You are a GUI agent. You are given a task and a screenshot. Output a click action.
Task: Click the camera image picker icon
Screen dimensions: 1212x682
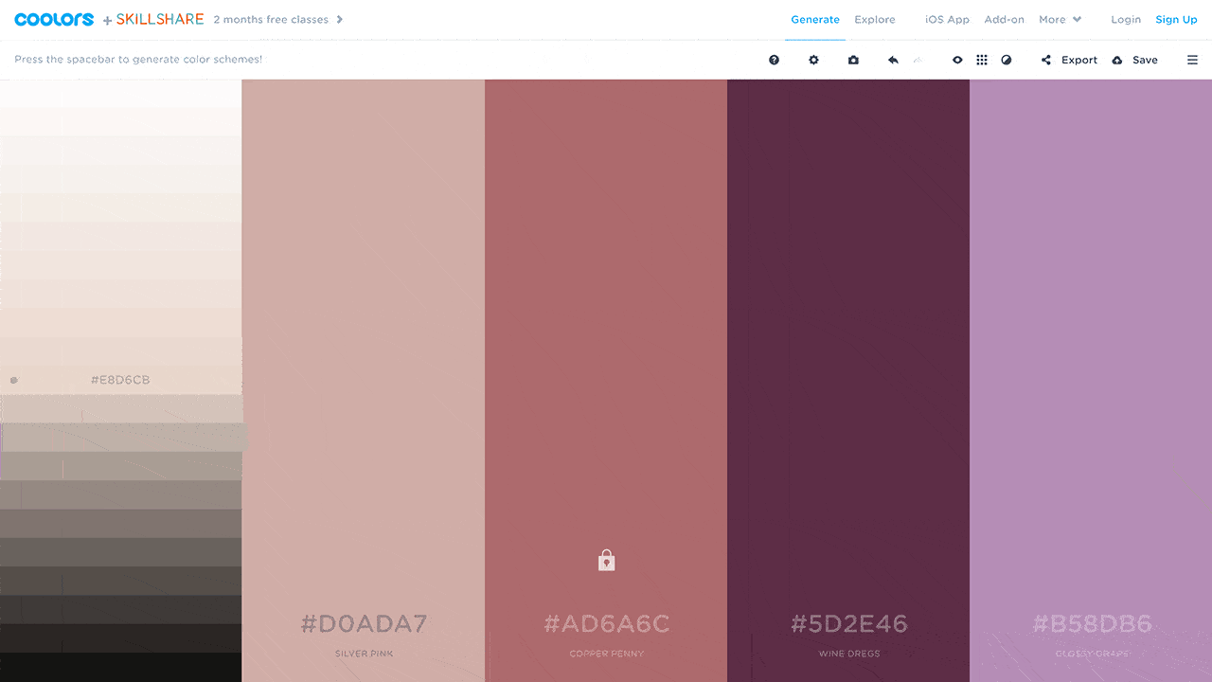click(x=853, y=60)
